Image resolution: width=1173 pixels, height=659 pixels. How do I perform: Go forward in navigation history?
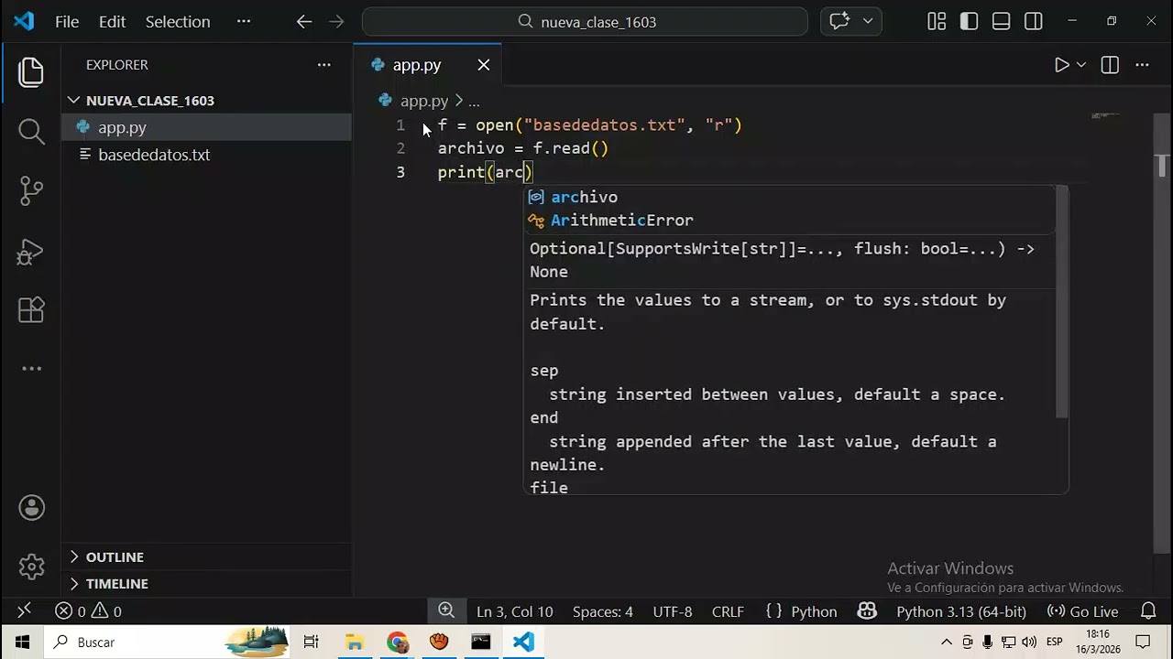(336, 22)
